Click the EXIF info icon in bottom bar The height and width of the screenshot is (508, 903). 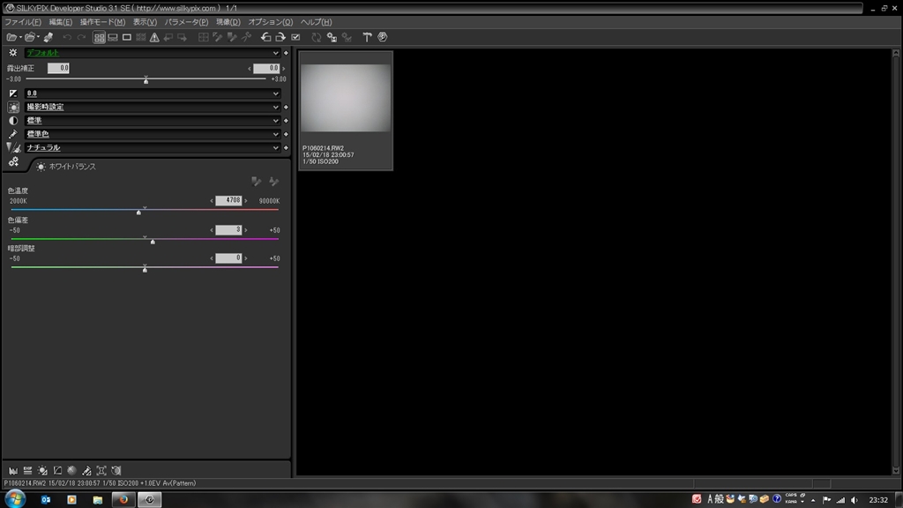click(x=27, y=471)
